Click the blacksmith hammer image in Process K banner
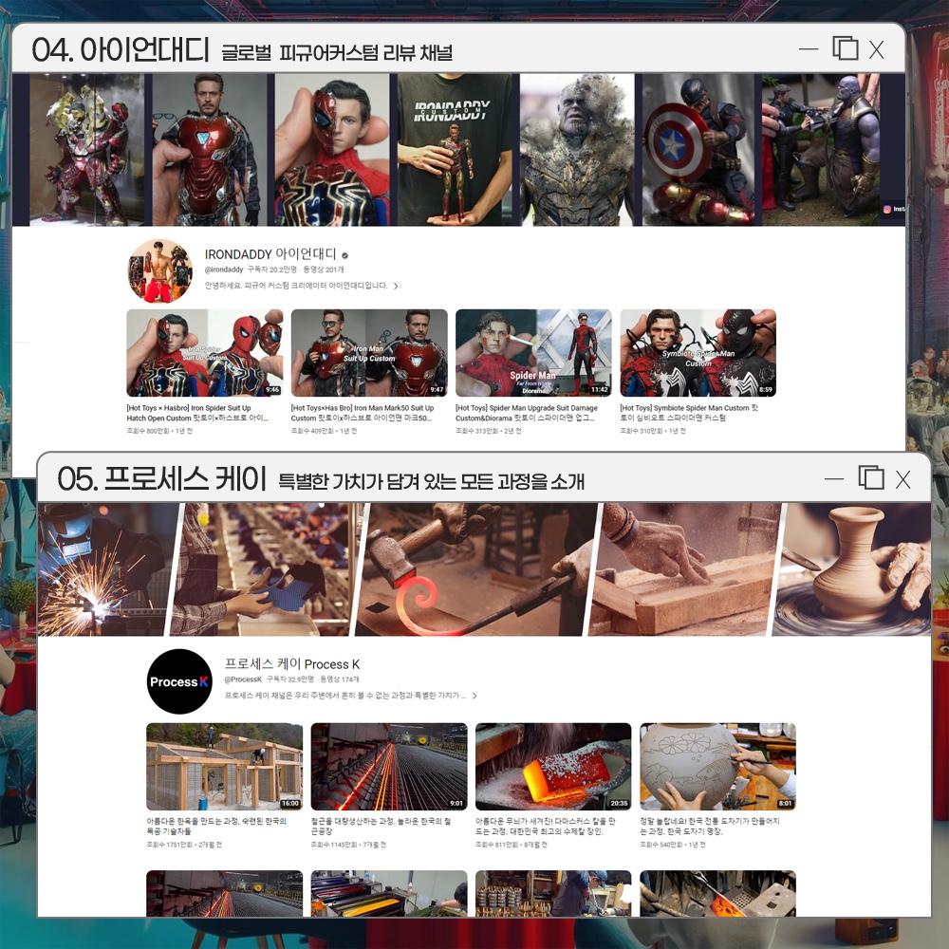This screenshot has width=949, height=949. click(x=477, y=569)
